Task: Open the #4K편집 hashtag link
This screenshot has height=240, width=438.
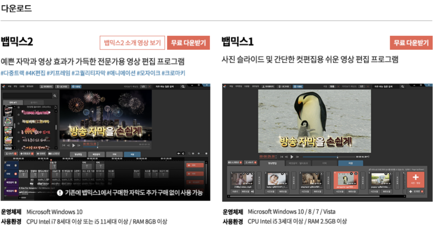Action: [x=35, y=73]
